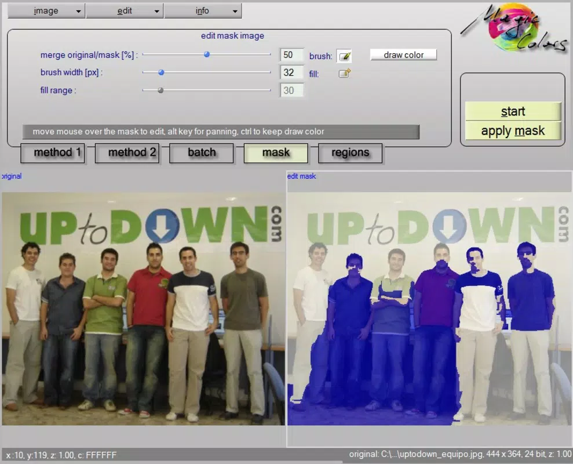573x464 pixels.
Task: Select the mask tab
Action: [276, 153]
